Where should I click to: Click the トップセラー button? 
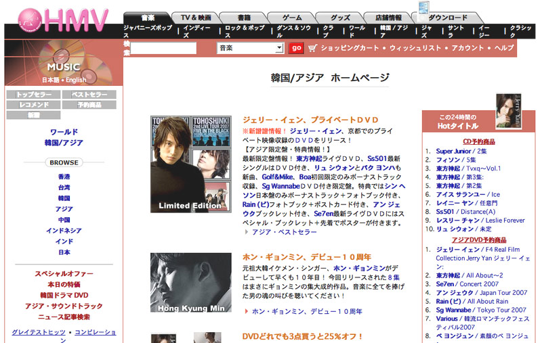(33, 95)
